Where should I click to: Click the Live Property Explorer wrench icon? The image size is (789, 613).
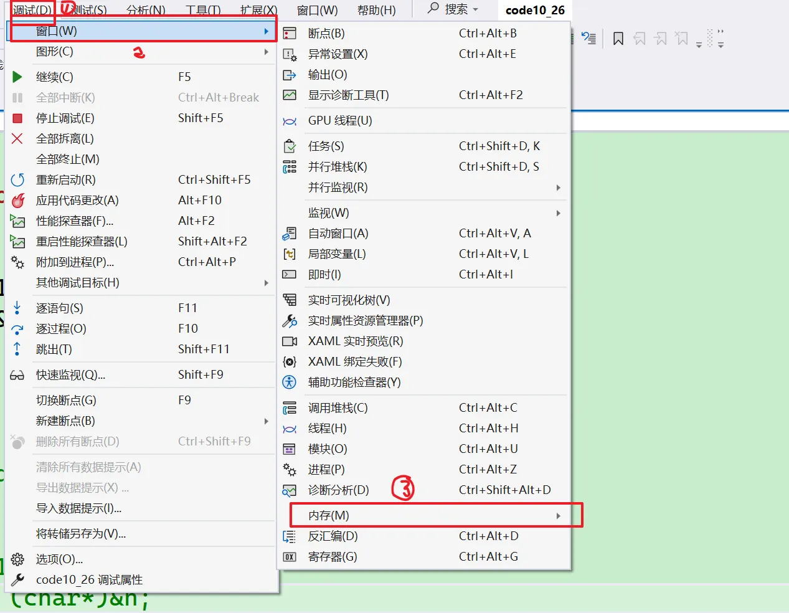pyautogui.click(x=290, y=320)
